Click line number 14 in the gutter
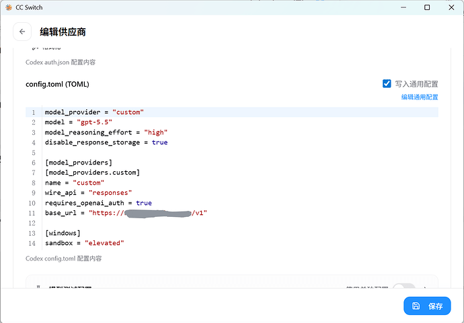This screenshot has width=464, height=323. click(32, 243)
